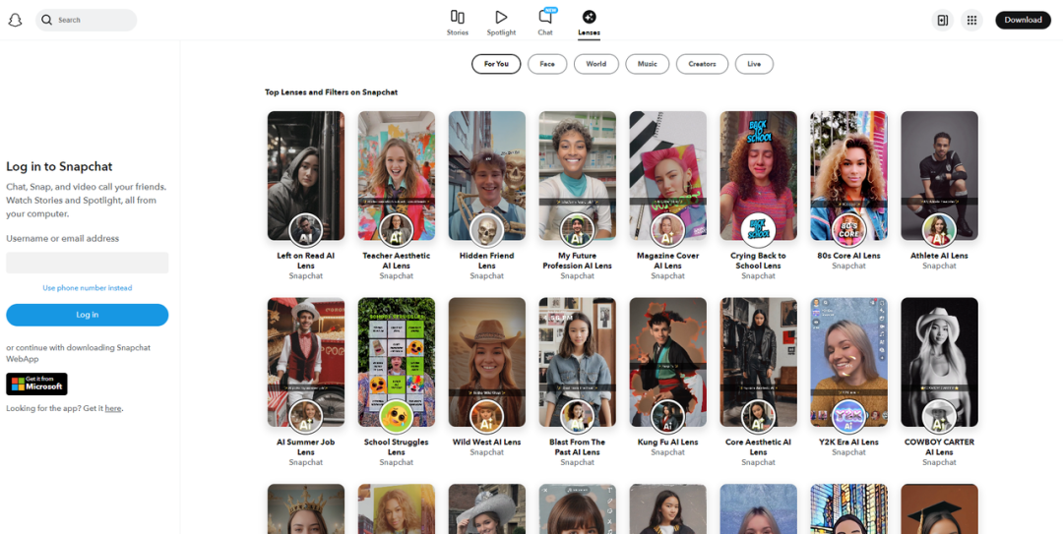
Task: Open the apps grid menu icon
Action: click(971, 21)
